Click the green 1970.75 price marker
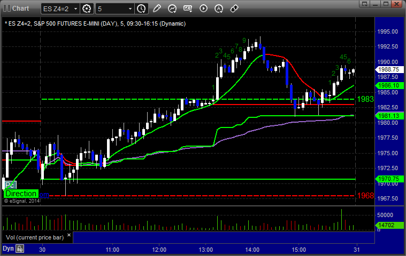The height and width of the screenshot is (256, 406). [389, 179]
